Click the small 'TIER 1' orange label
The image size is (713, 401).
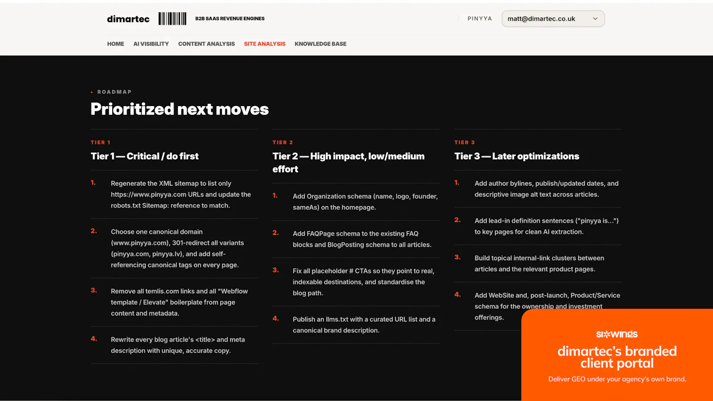click(x=101, y=143)
